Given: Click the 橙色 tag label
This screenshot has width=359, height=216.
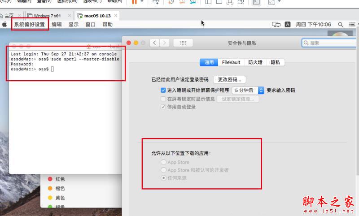Looking at the screenshot, I should (x=60, y=188).
